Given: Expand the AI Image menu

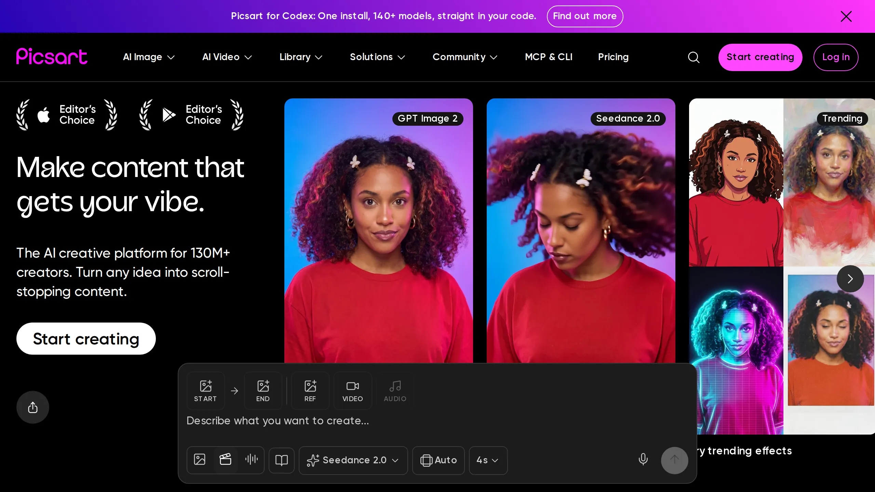Looking at the screenshot, I should 149,57.
